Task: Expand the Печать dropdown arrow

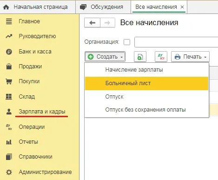Action: click(x=205, y=57)
